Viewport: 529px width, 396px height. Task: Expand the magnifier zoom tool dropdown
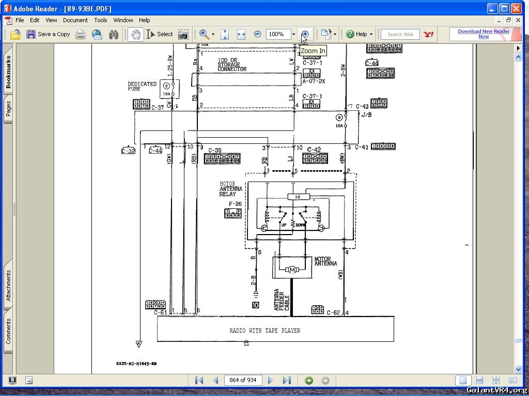tap(213, 35)
